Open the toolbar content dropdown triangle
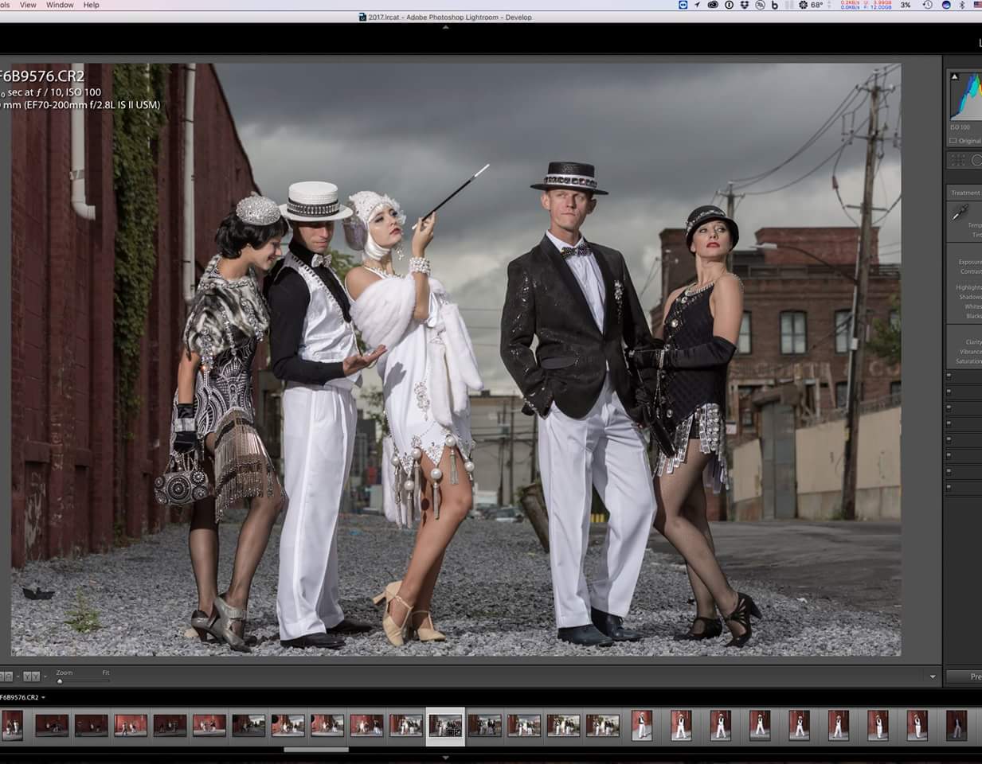Viewport: 982px width, 764px height. coord(933,677)
